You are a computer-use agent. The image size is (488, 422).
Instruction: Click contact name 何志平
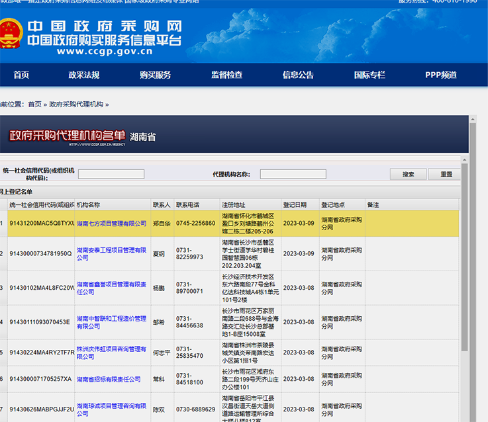coord(162,353)
